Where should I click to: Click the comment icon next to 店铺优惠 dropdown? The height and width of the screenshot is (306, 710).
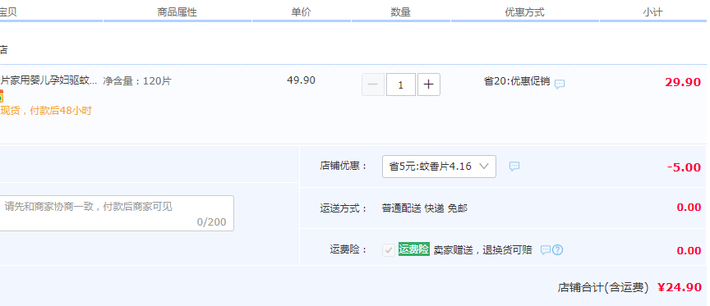click(514, 167)
